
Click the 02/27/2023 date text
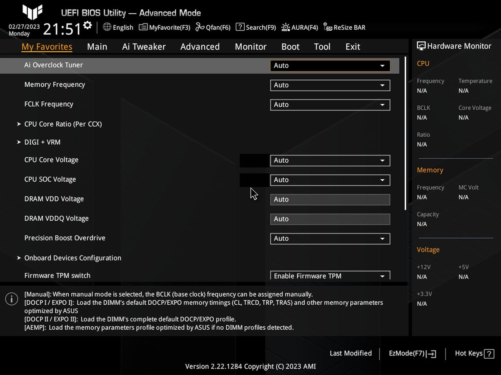24,27
